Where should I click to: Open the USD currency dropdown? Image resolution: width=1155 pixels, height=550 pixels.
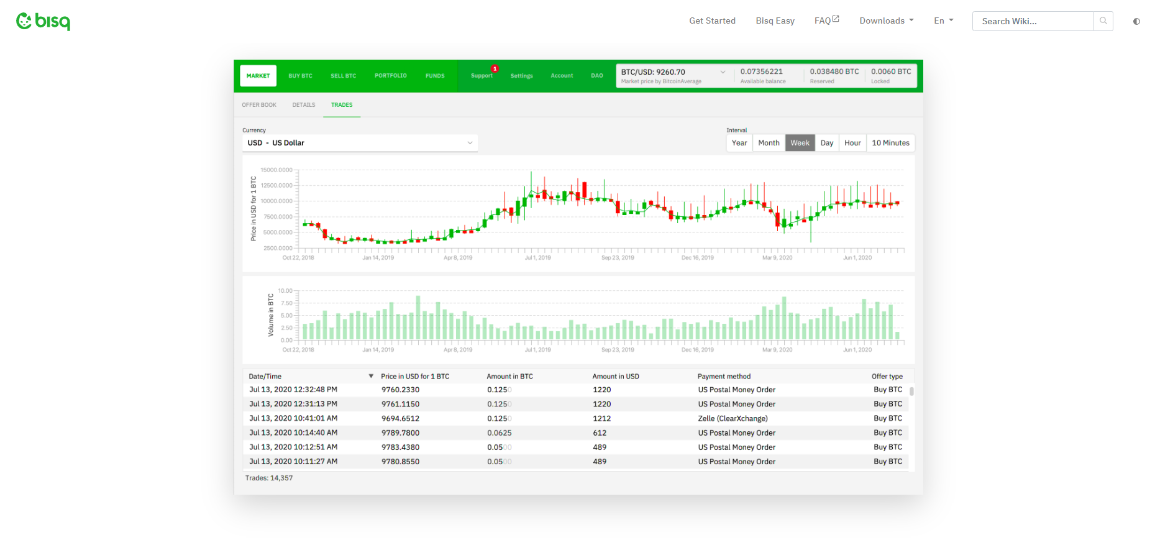click(x=360, y=143)
